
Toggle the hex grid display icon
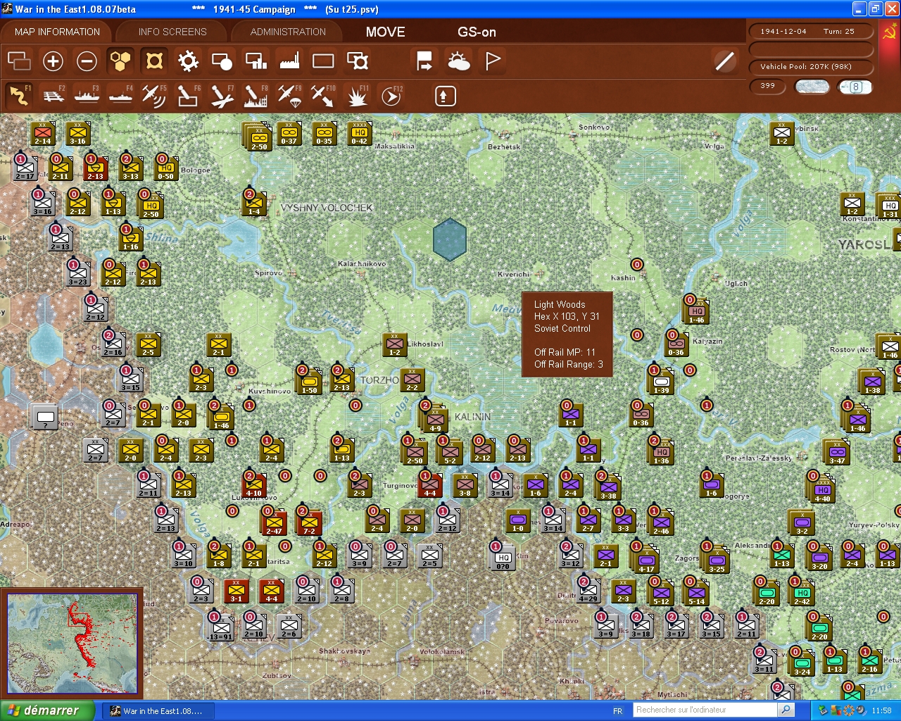[x=120, y=61]
